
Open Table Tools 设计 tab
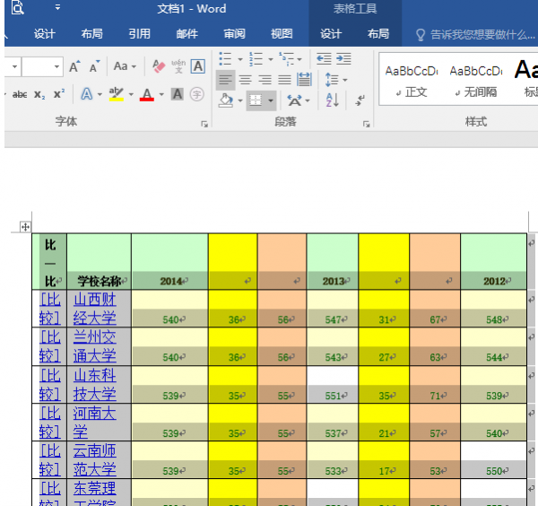pyautogui.click(x=331, y=34)
